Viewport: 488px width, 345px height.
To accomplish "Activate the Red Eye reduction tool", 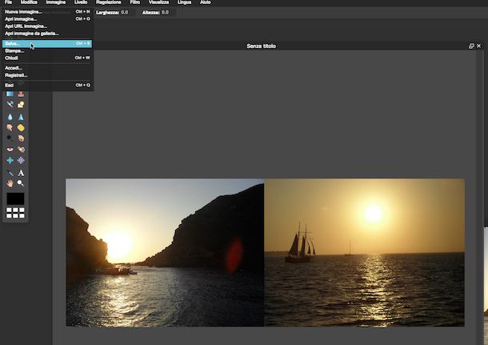I will tap(10, 149).
